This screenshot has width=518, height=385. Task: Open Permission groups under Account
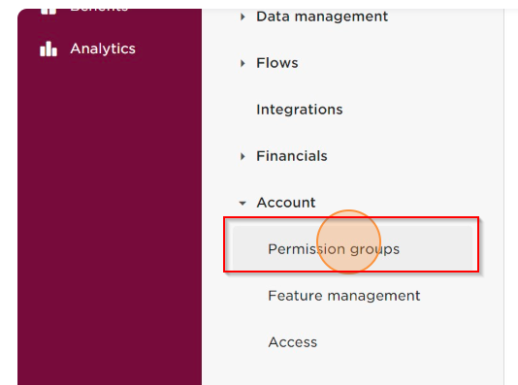(352, 248)
